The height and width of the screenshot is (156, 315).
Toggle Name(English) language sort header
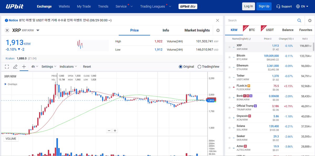pos(241,39)
